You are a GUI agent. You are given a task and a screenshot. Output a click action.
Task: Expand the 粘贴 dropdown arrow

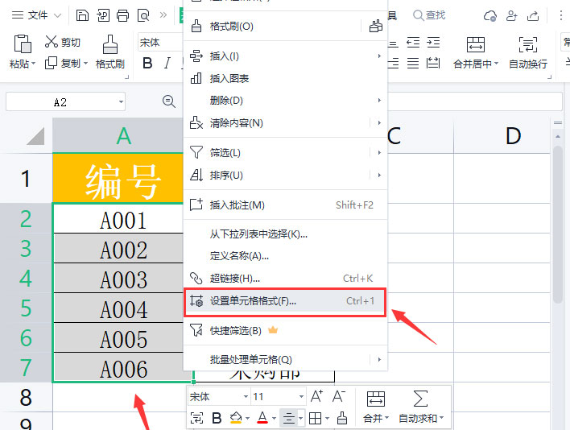[34, 64]
